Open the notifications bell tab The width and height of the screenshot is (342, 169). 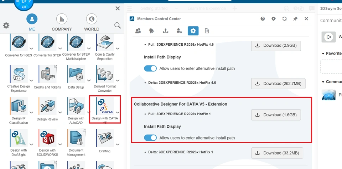[152, 31]
